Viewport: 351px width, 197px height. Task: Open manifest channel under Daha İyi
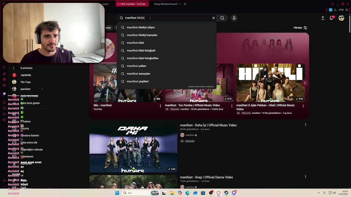(190, 135)
